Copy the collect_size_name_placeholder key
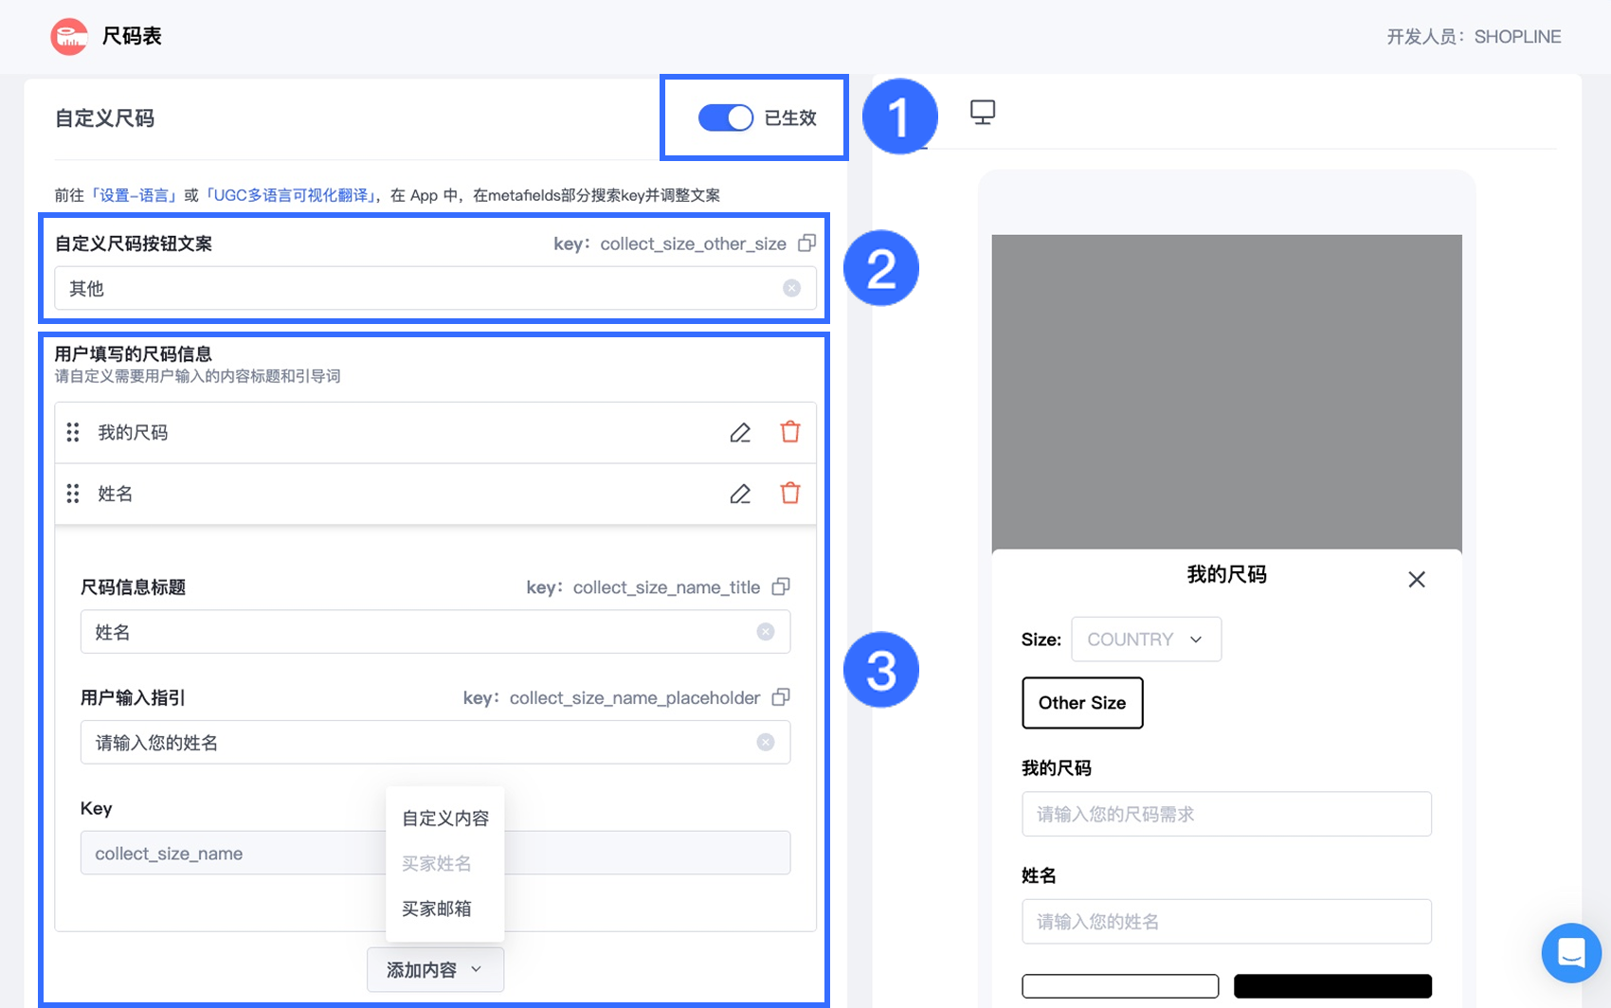 781,697
